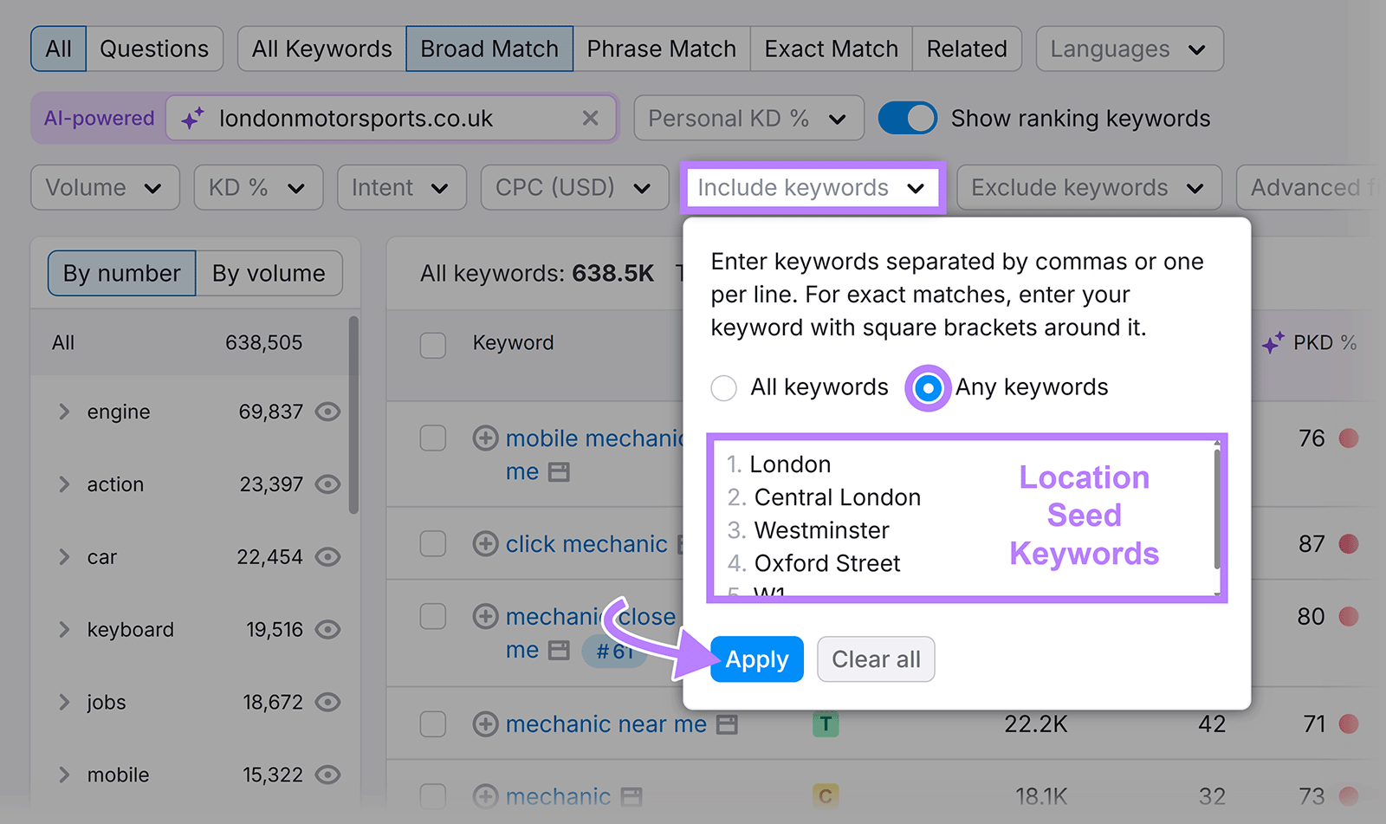Expand the Exclude keywords dropdown
Viewport: 1386px width, 824px height.
(1088, 187)
